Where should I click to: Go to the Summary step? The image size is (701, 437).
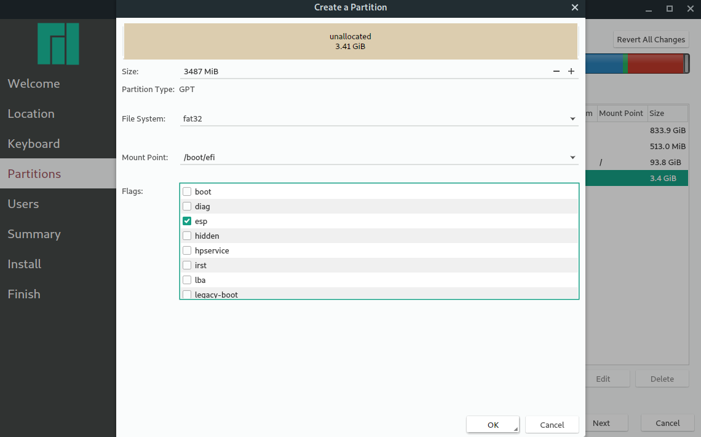click(x=34, y=234)
